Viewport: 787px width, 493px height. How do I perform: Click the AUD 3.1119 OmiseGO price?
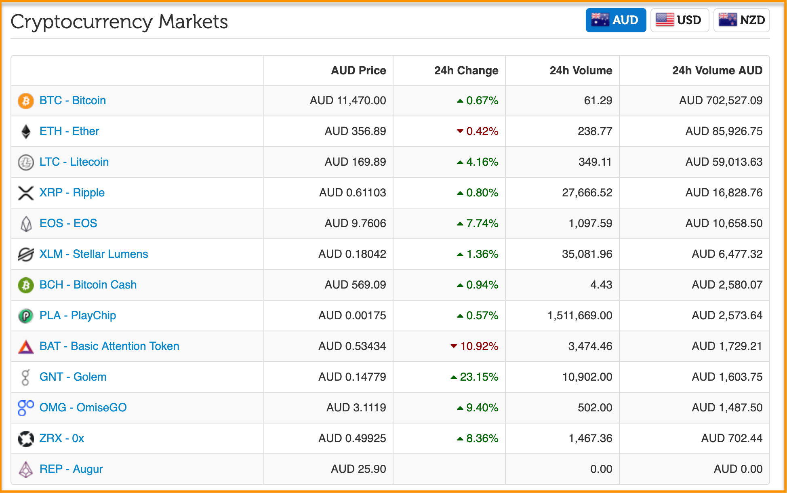tap(356, 407)
